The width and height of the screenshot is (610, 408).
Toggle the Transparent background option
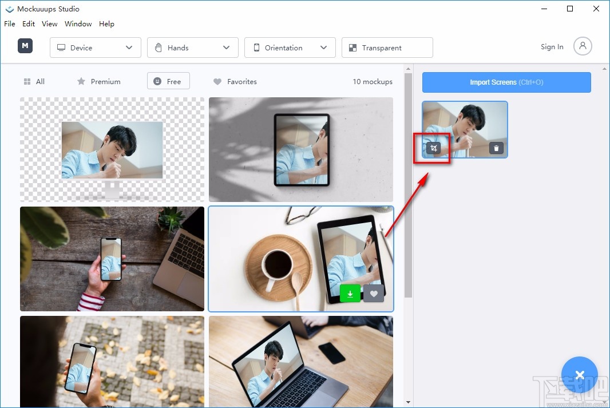[x=387, y=47]
